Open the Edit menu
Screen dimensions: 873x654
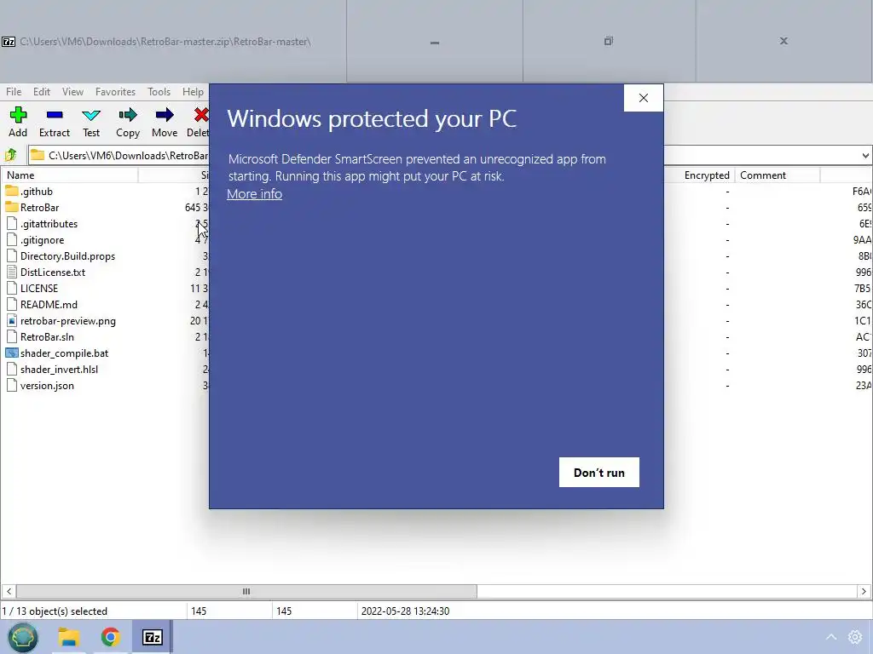(x=42, y=92)
